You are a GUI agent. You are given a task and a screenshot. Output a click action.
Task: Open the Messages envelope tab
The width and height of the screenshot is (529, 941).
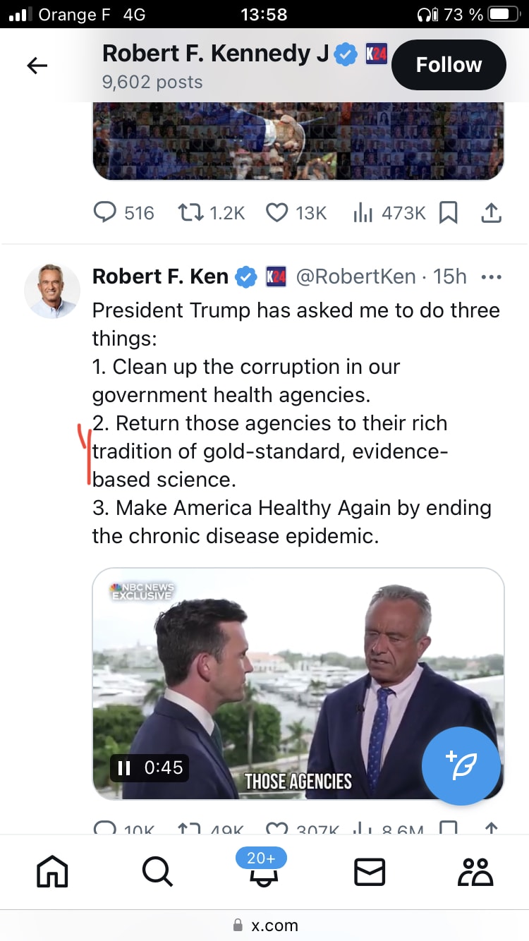click(x=369, y=872)
